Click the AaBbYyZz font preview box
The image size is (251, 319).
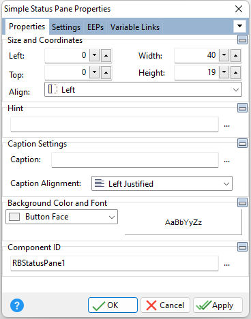click(x=183, y=222)
